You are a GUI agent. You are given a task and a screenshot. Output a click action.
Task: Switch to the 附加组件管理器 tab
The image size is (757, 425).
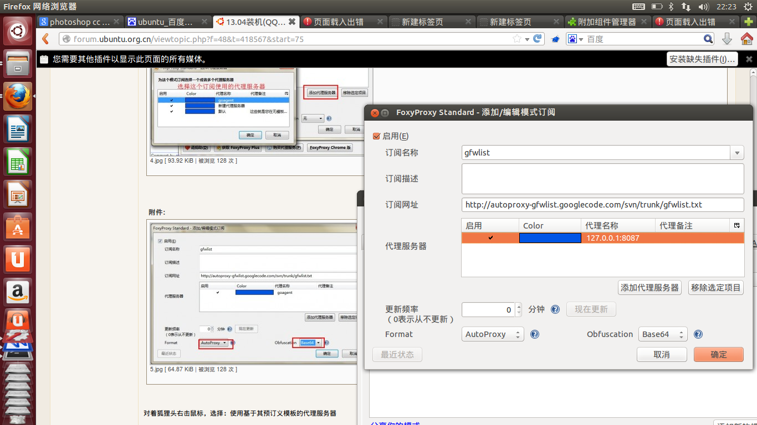pyautogui.click(x=608, y=22)
